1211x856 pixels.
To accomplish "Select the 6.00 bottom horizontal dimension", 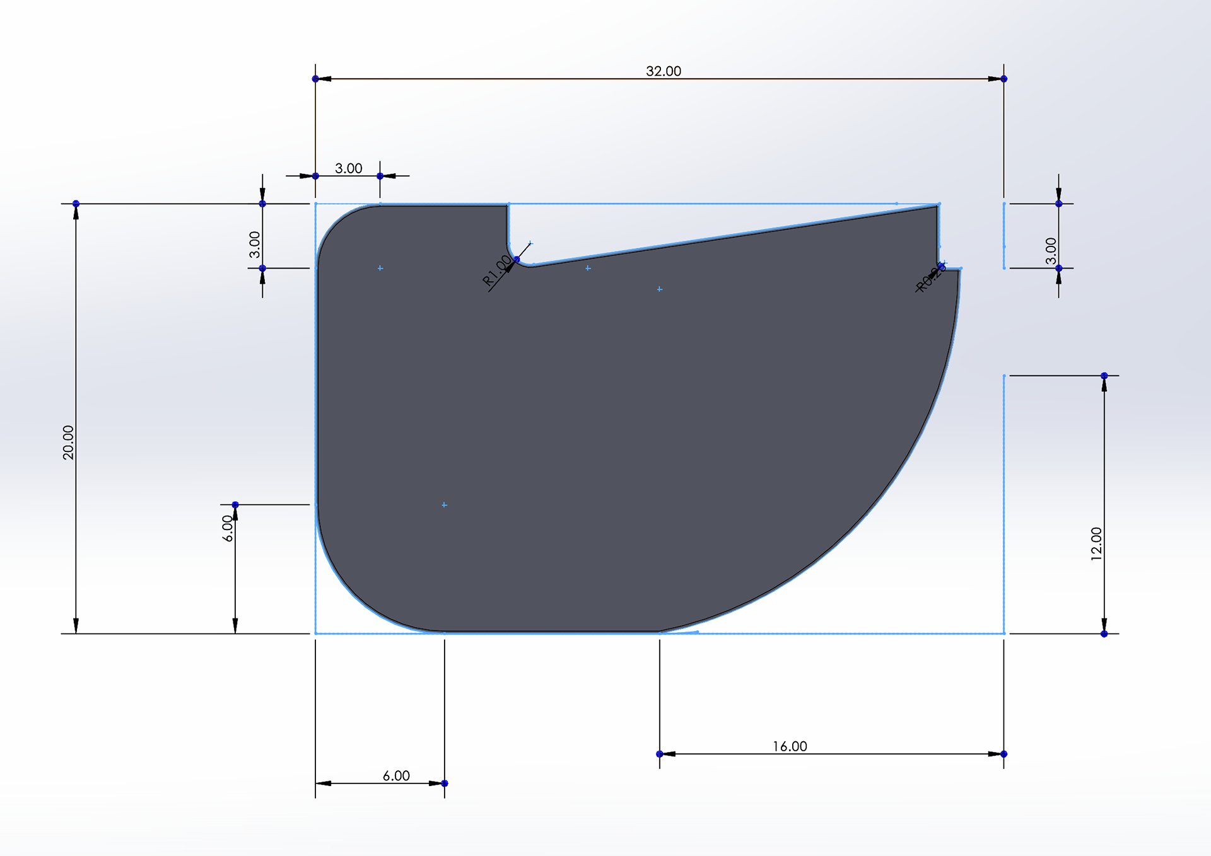I will (394, 777).
